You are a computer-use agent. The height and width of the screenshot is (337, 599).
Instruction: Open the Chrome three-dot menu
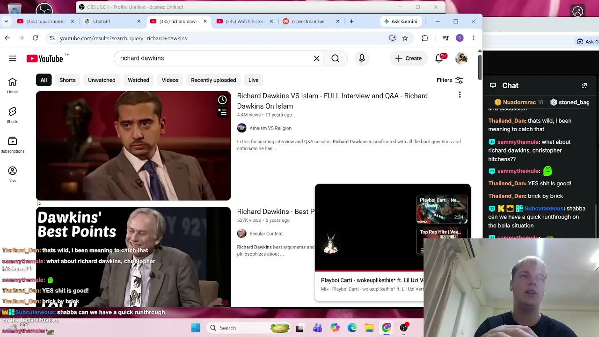tap(474, 38)
